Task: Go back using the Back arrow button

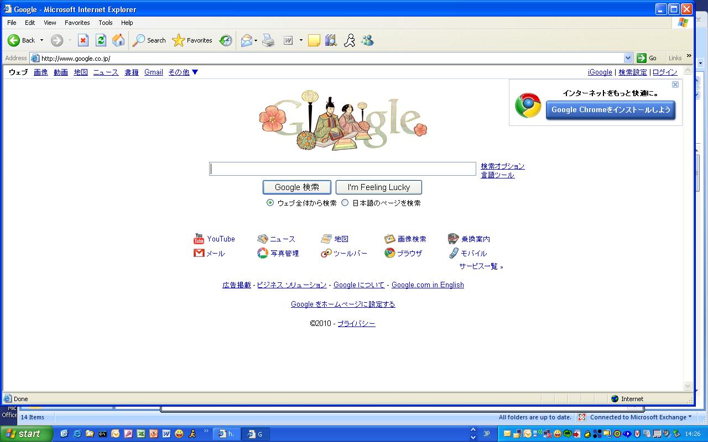Action: point(21,40)
